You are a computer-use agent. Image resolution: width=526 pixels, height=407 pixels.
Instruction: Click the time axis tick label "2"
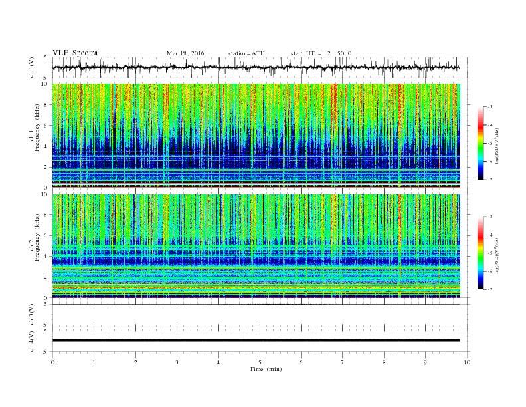pos(135,362)
